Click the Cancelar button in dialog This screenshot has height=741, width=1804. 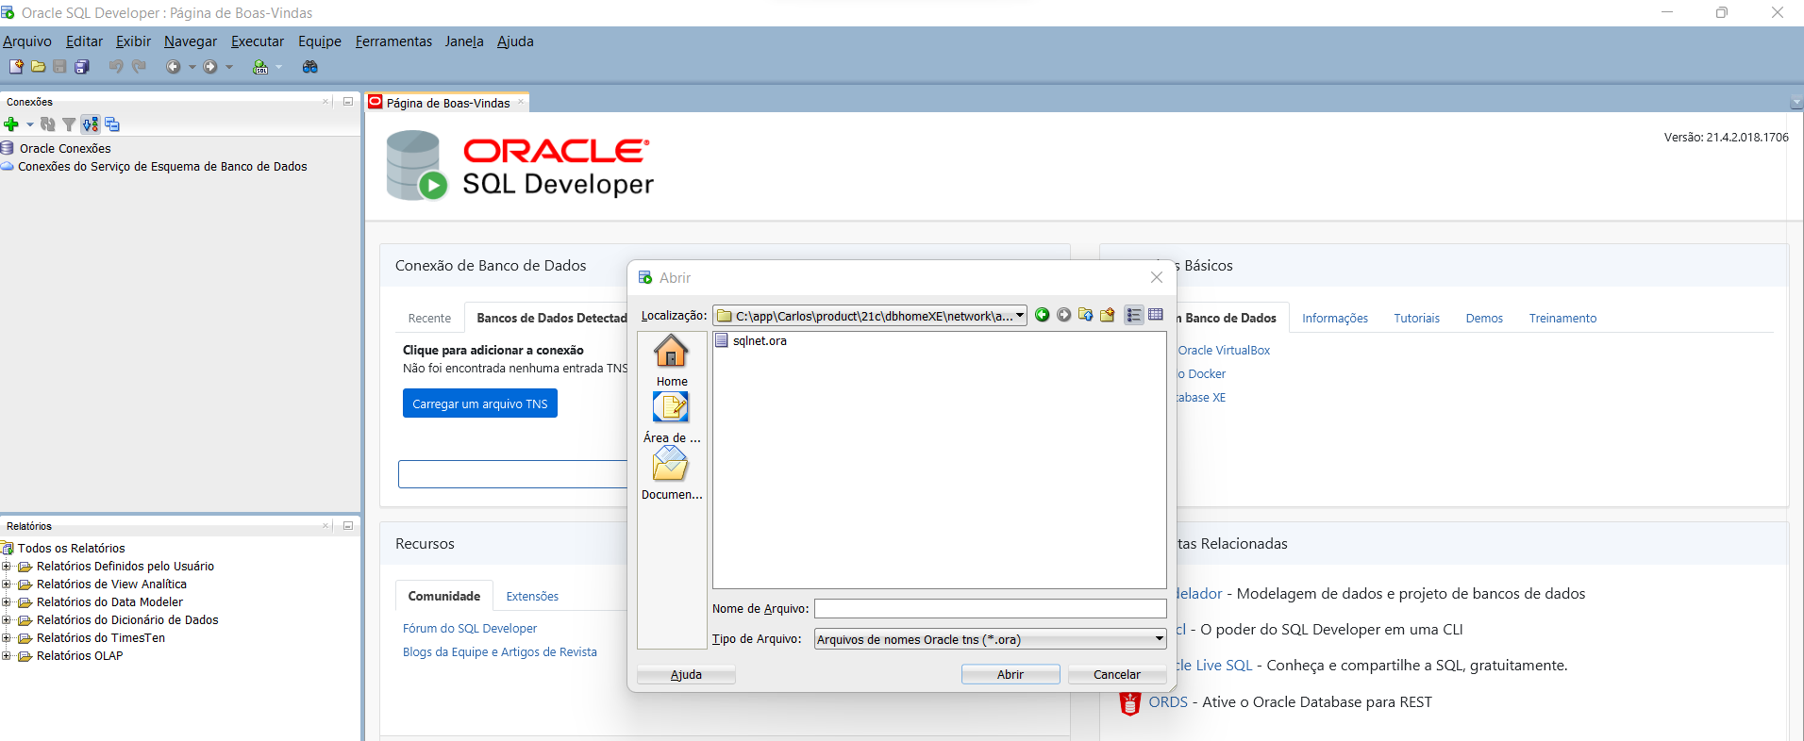point(1117,674)
